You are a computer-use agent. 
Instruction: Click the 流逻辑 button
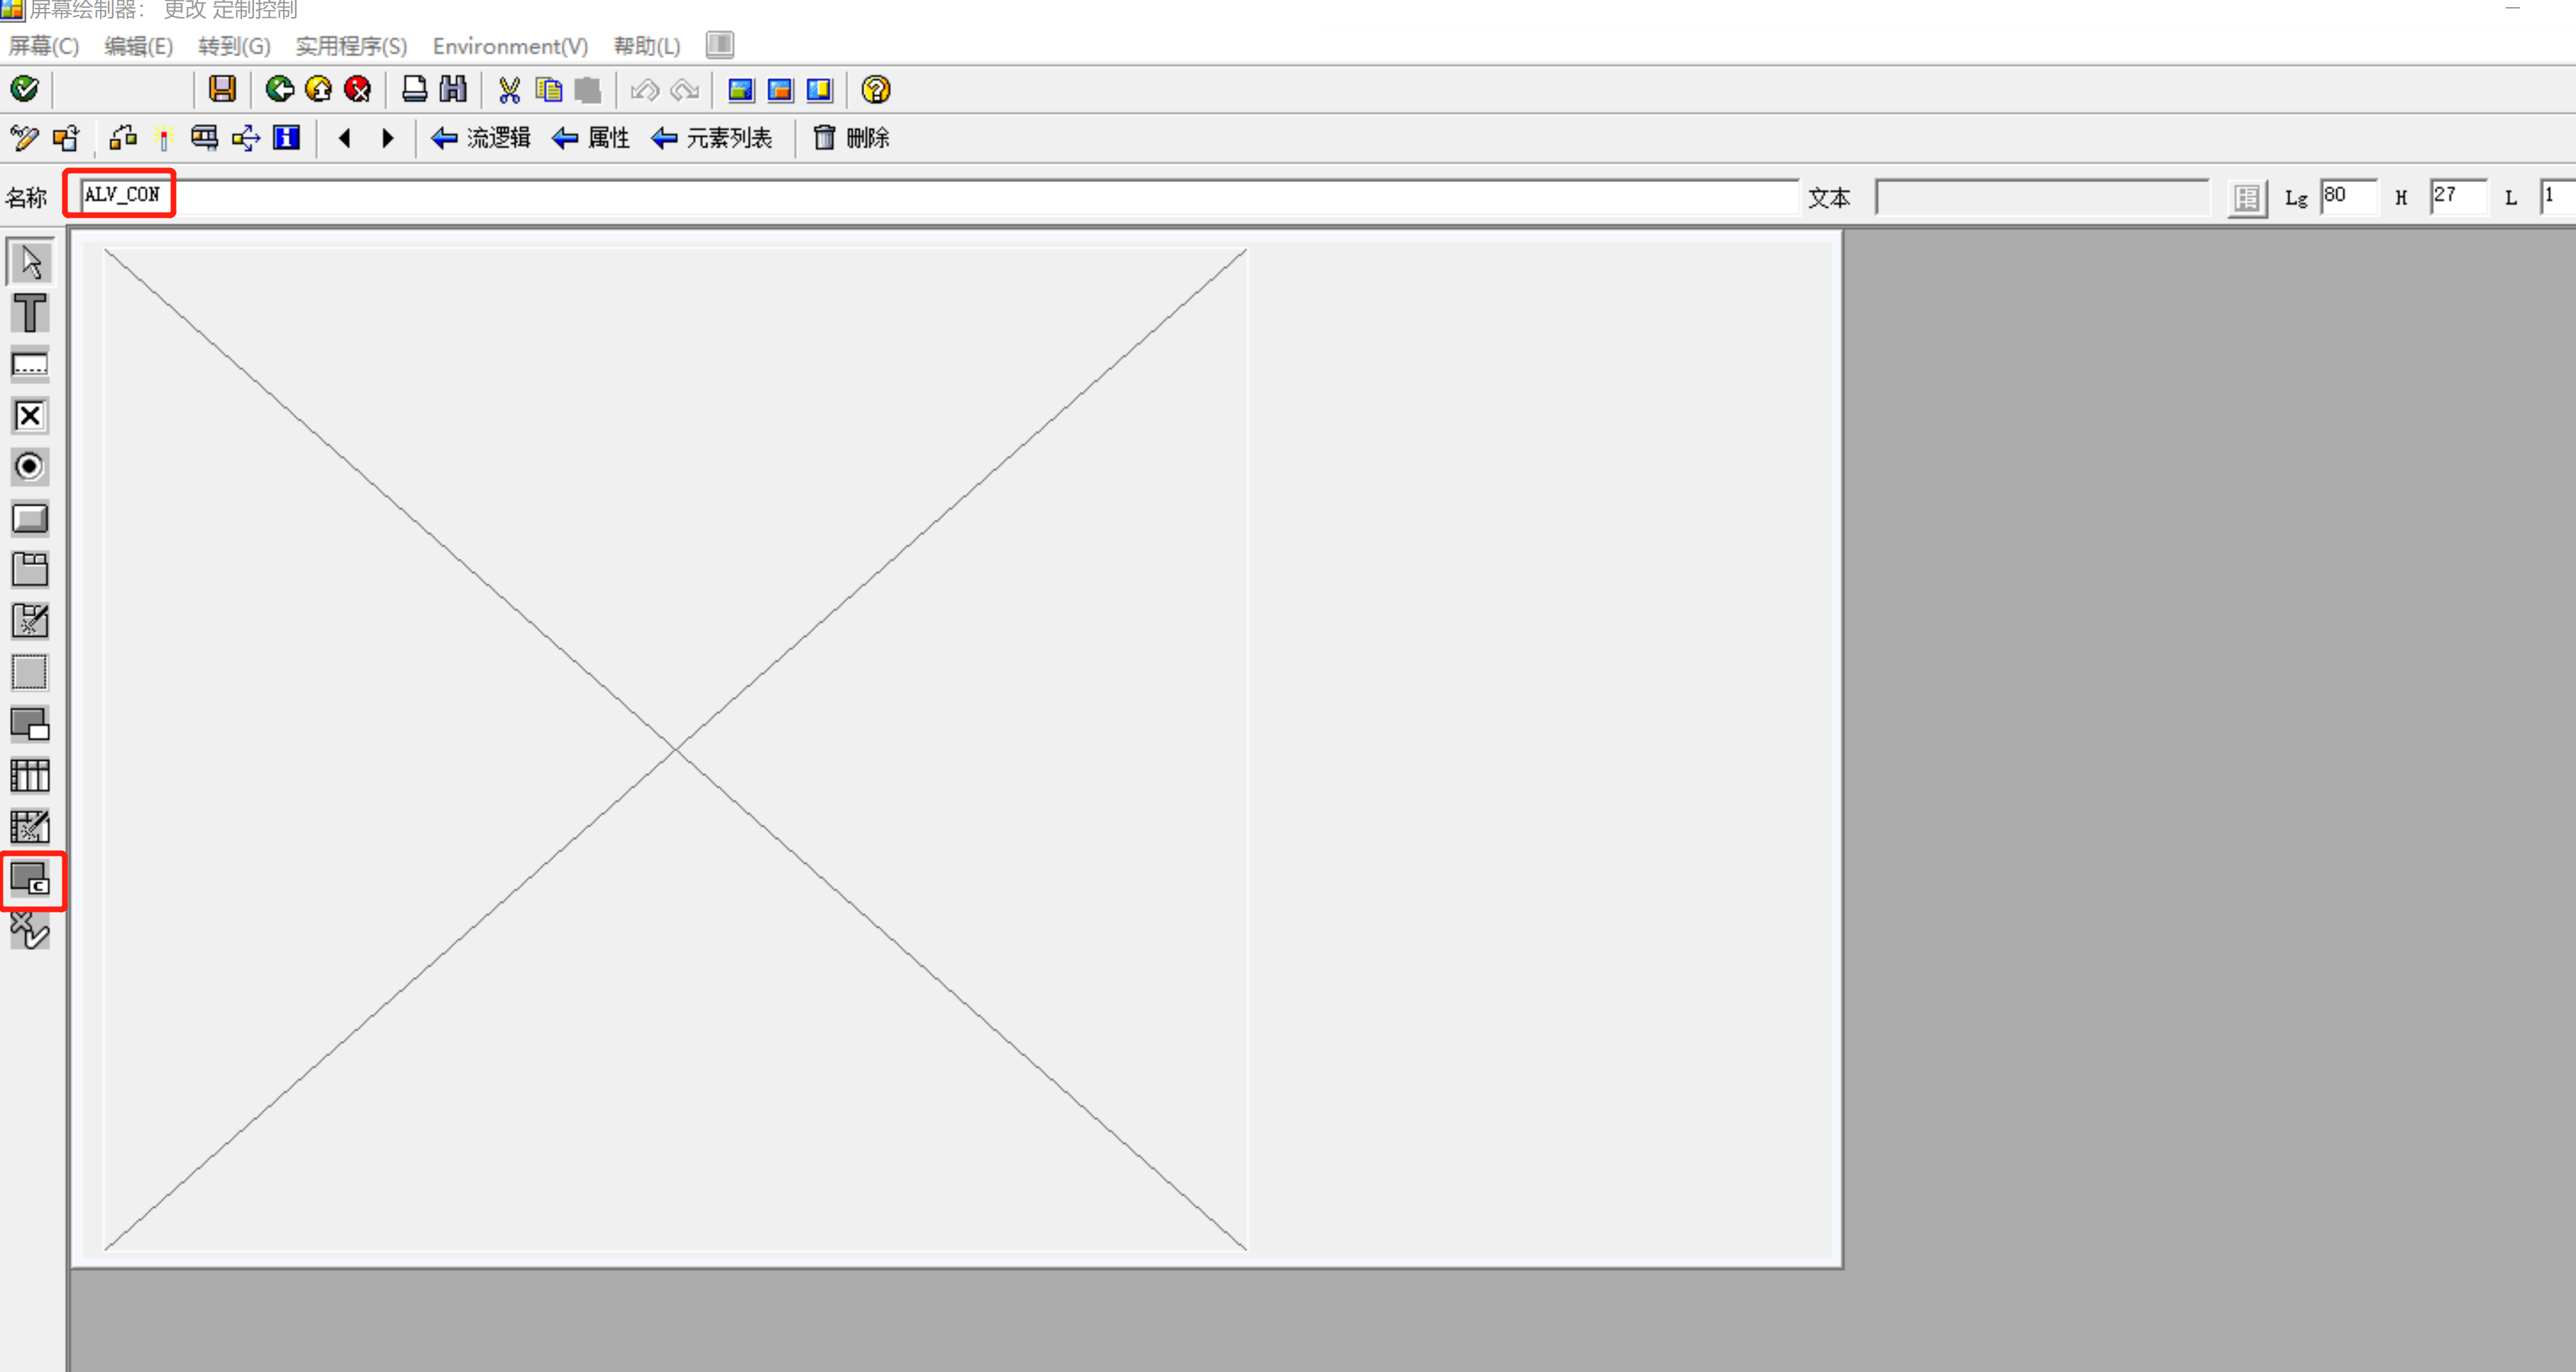[481, 138]
